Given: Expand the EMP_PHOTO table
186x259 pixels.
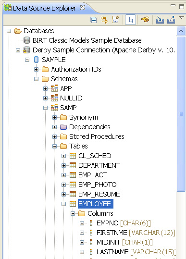Looking at the screenshot, I should coord(63,185).
